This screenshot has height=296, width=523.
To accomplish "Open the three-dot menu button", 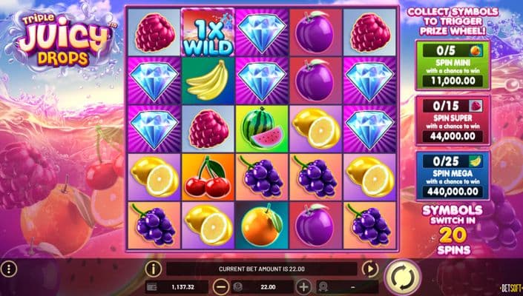I will click(x=9, y=269).
